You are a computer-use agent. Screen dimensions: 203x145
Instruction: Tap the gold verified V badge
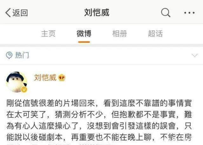click(24, 89)
